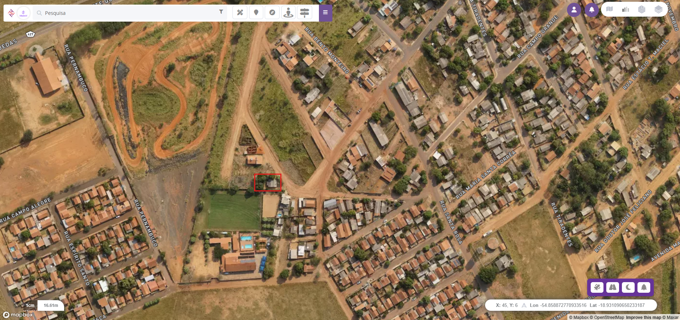Open the user profile menu
Viewport: 680px width, 320px height.
[574, 10]
